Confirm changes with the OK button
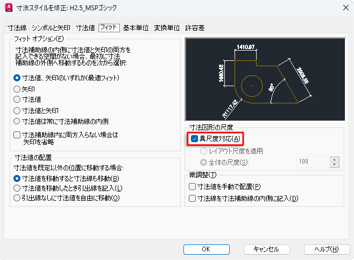This screenshot has width=354, height=260. click(x=207, y=249)
